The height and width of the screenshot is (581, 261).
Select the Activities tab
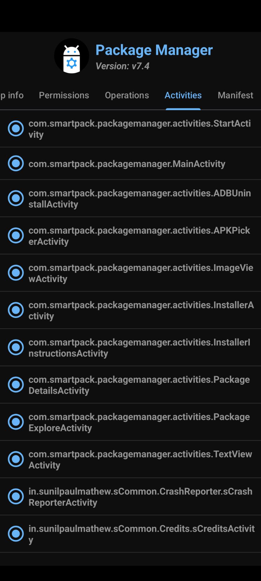click(x=183, y=95)
